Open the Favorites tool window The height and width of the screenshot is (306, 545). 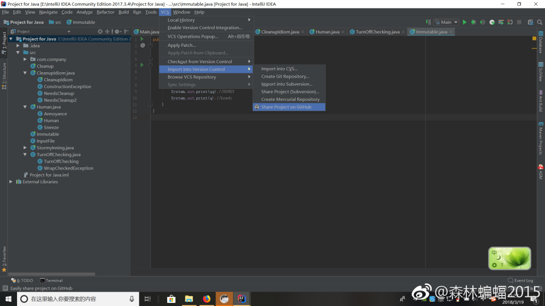[x=4, y=259]
